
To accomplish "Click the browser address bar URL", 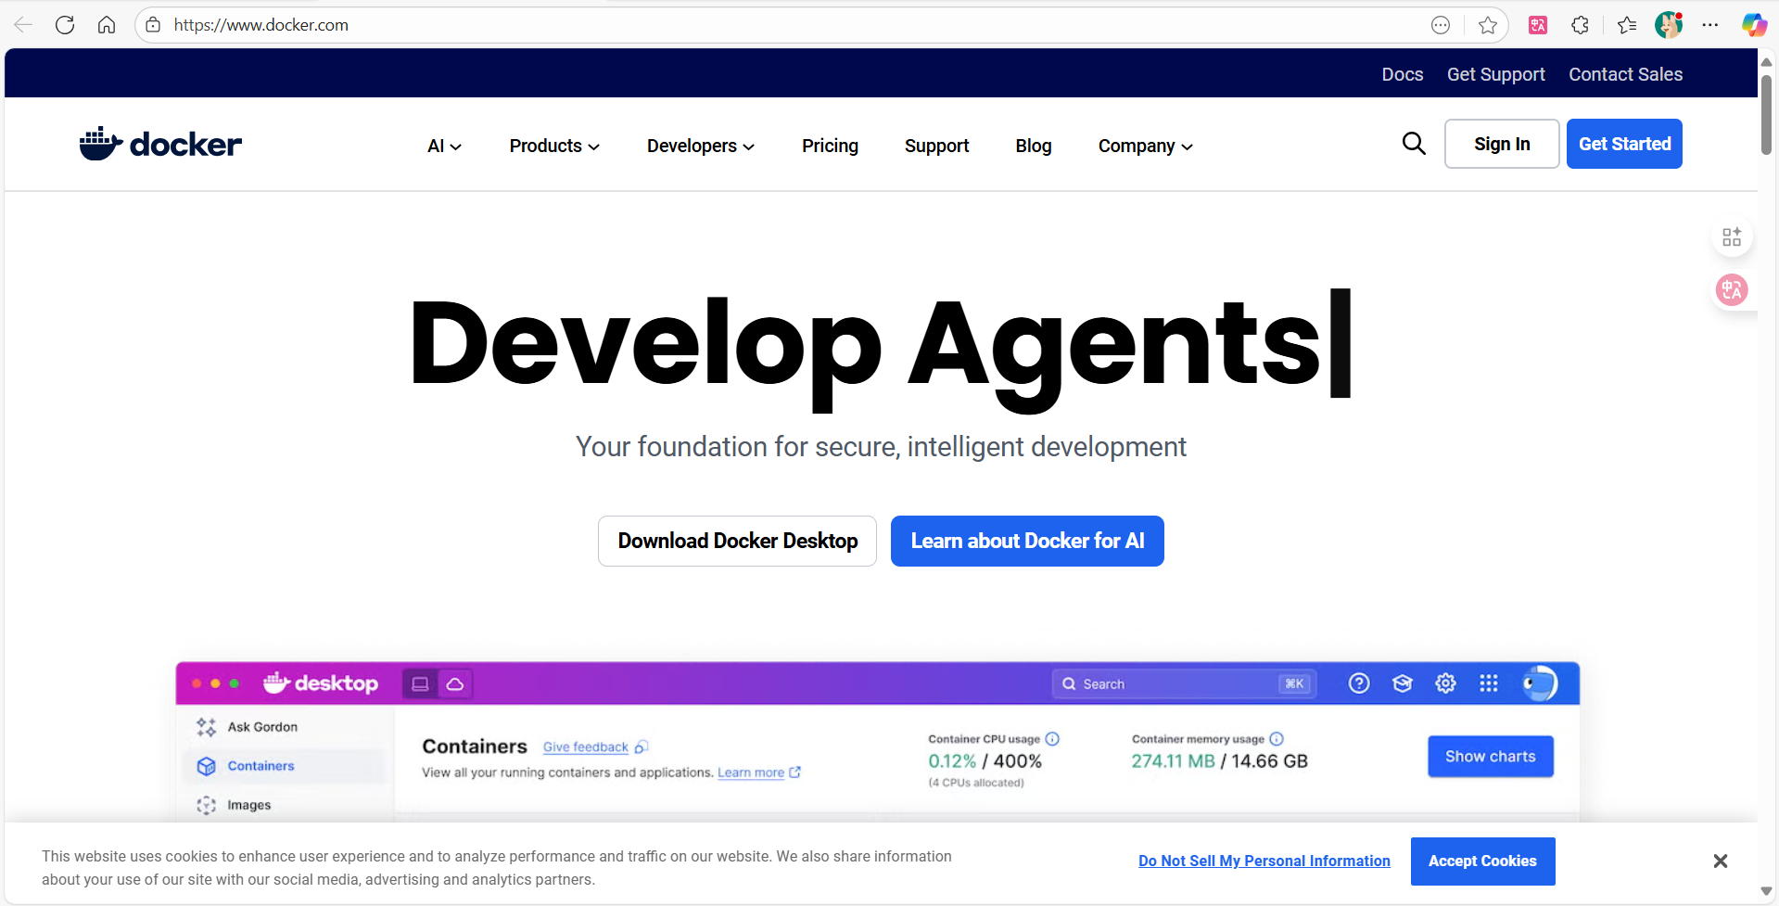I will point(260,25).
